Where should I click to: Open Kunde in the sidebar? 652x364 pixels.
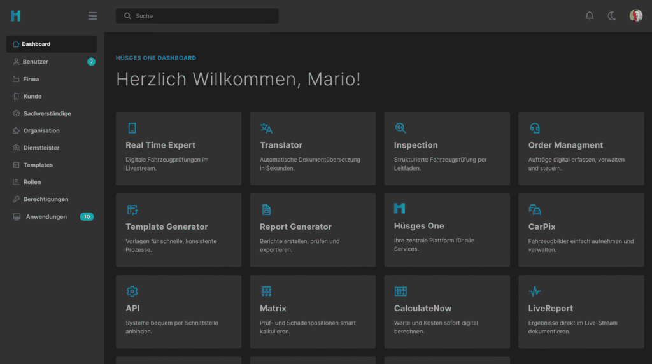click(x=51, y=96)
